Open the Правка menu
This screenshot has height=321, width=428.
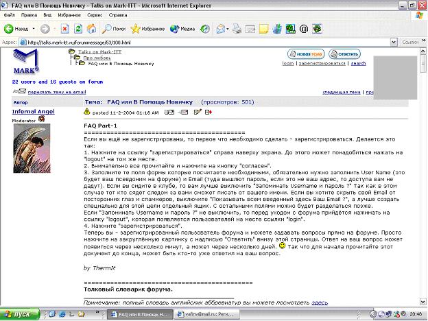(29, 15)
